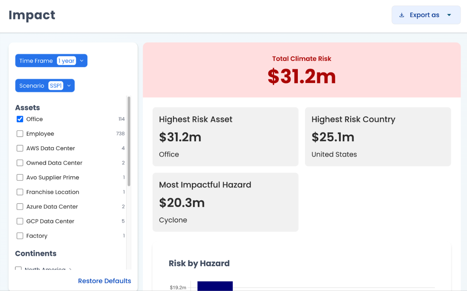Click the $20.3m hazard value

click(x=182, y=203)
